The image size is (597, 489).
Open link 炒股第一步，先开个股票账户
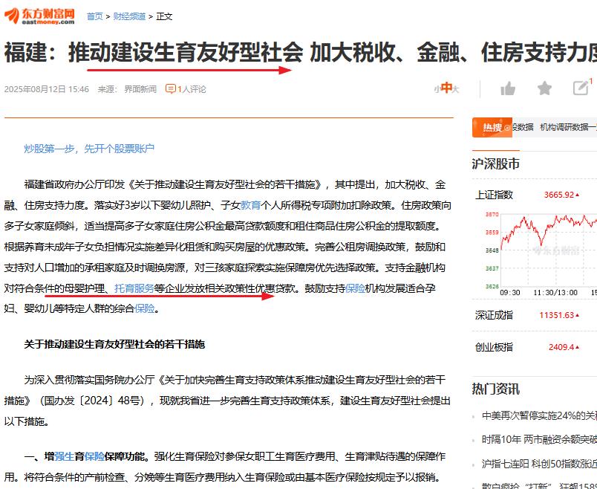(89, 149)
